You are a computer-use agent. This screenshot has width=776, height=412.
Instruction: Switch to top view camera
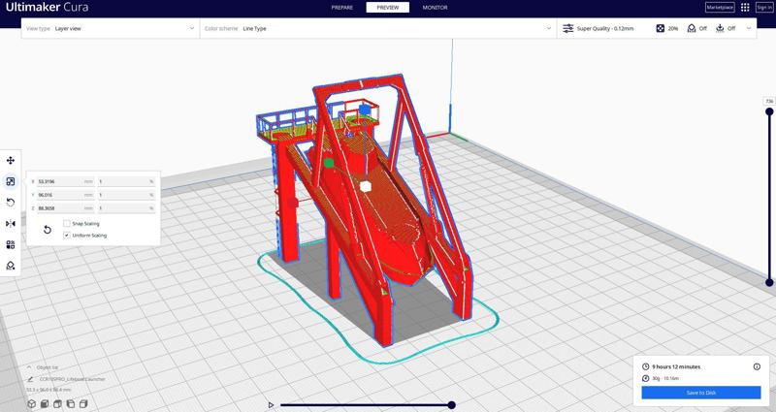tap(57, 404)
